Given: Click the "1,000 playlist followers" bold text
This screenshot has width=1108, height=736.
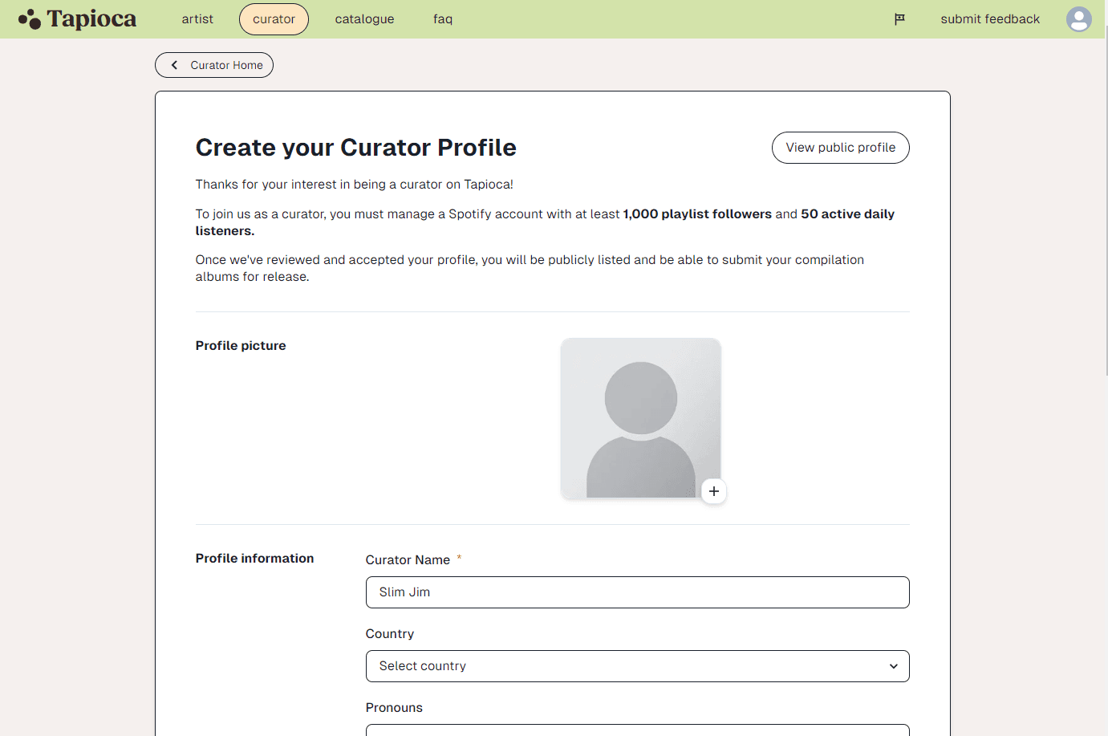Looking at the screenshot, I should (x=697, y=214).
